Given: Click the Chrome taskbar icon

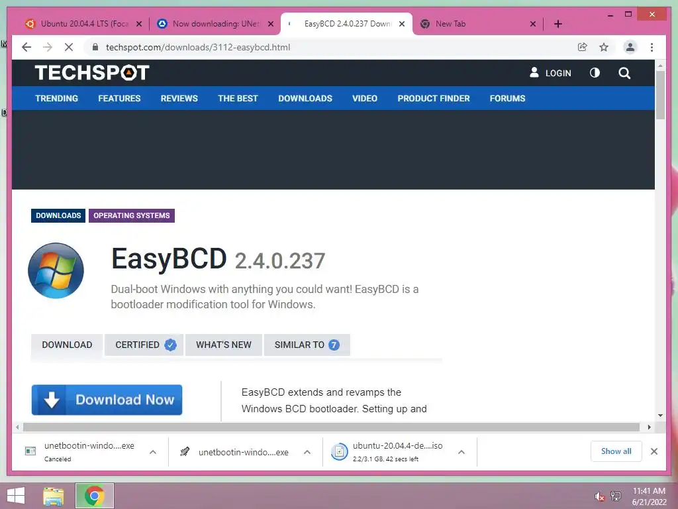Looking at the screenshot, I should click(94, 496).
